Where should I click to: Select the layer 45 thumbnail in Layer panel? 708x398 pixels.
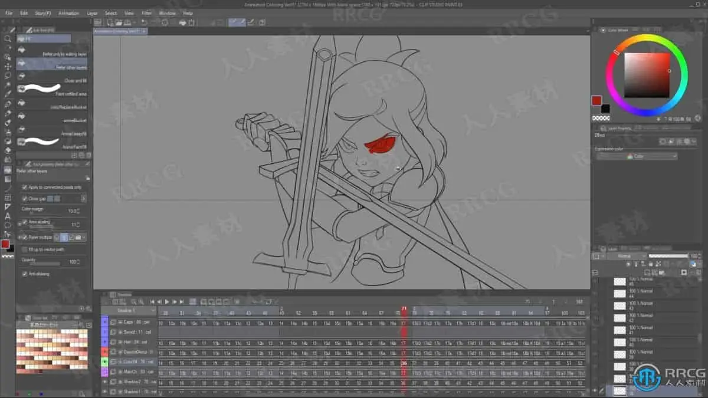(x=619, y=281)
